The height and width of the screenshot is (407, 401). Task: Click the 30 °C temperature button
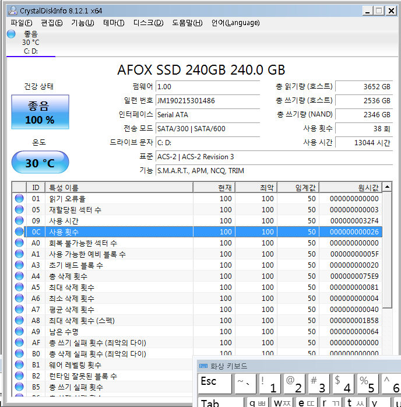[40, 162]
